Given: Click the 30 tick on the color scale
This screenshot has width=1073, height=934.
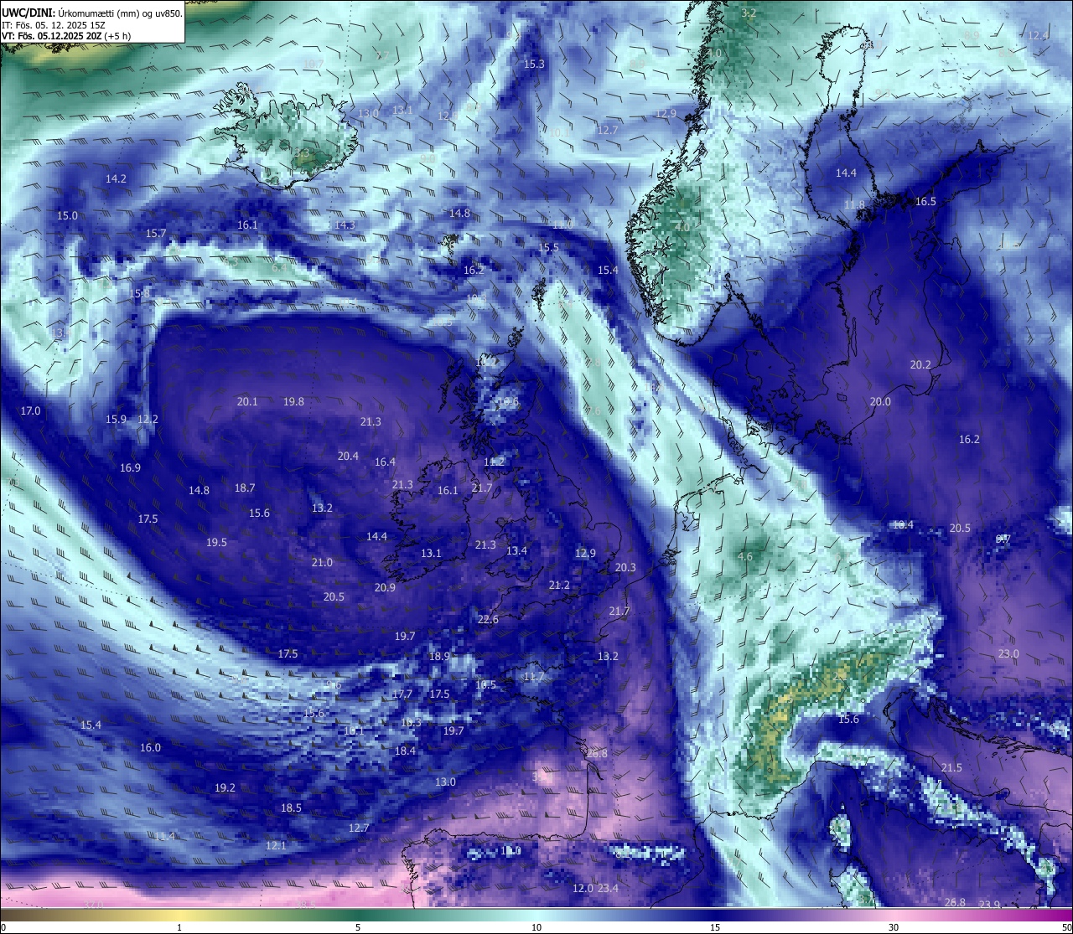Looking at the screenshot, I should point(894,927).
